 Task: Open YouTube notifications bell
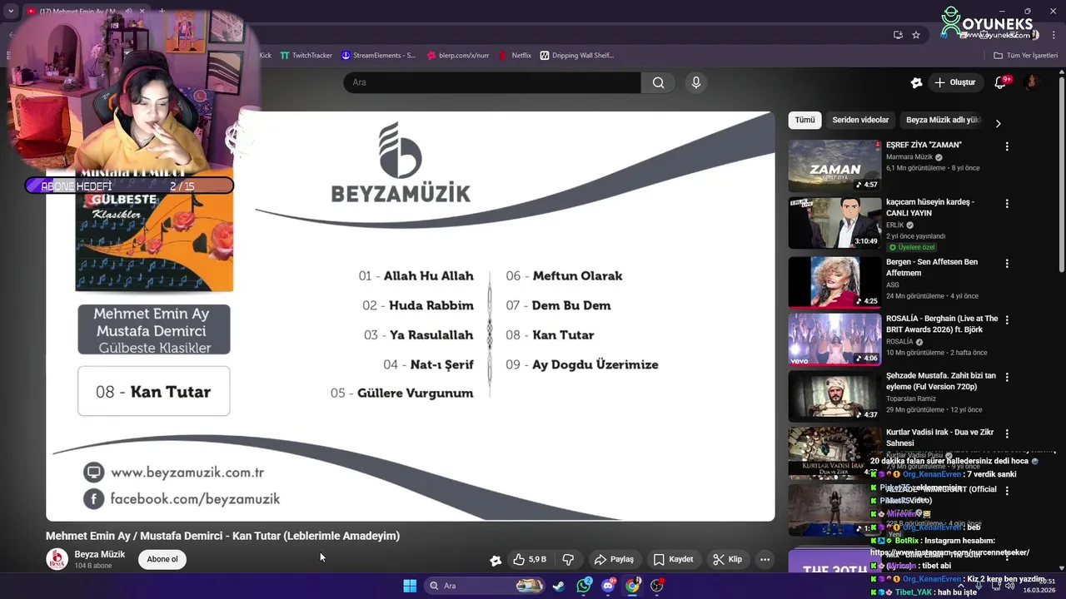click(1001, 82)
